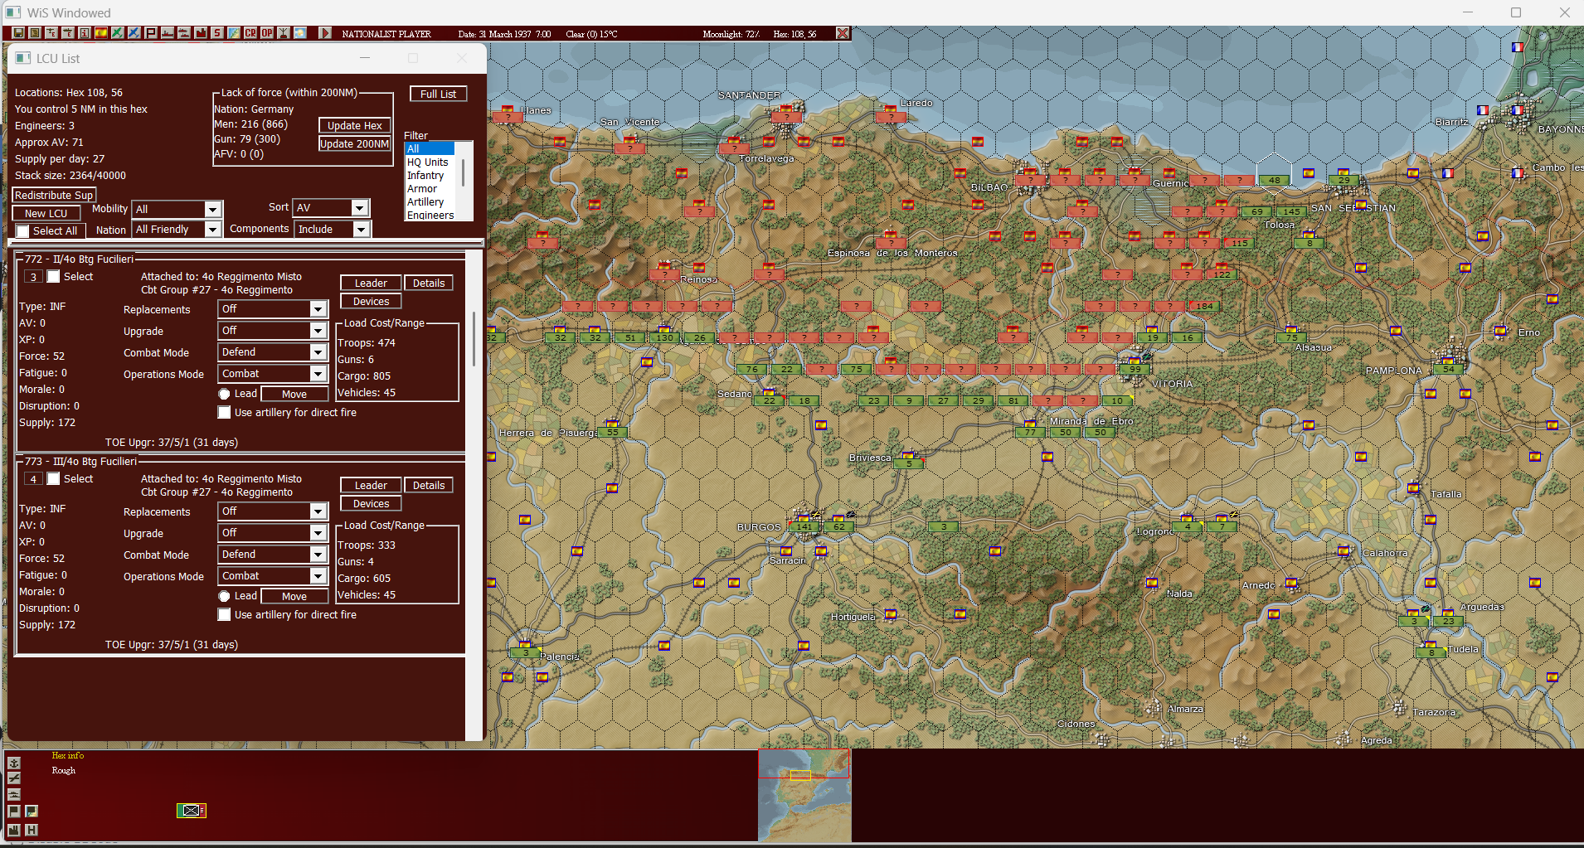1584x848 pixels.
Task: Choose Artillery in the Filter list
Action: click(426, 201)
